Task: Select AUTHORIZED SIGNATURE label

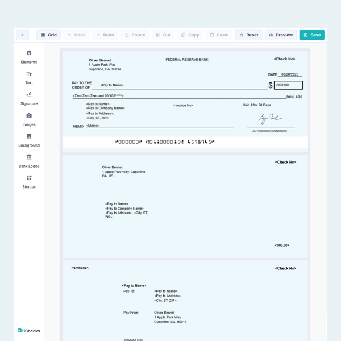Action: click(x=269, y=131)
